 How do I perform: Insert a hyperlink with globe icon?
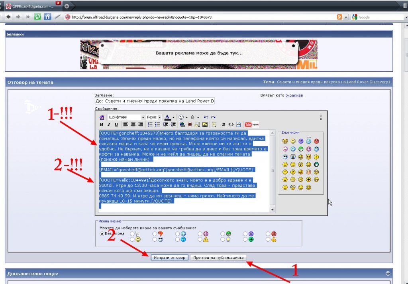[x=182, y=124]
